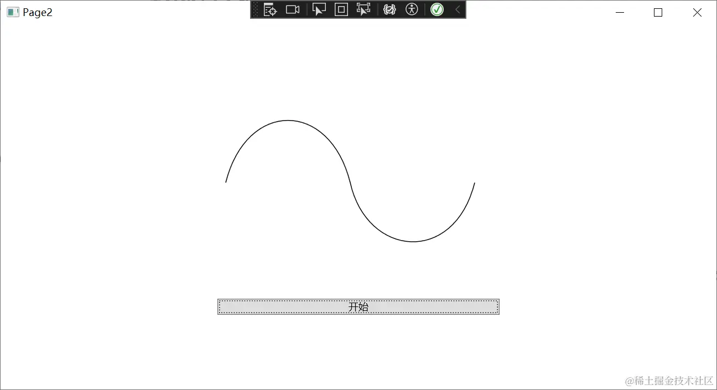Maximize the Page2 window
717x390 pixels.
point(658,12)
